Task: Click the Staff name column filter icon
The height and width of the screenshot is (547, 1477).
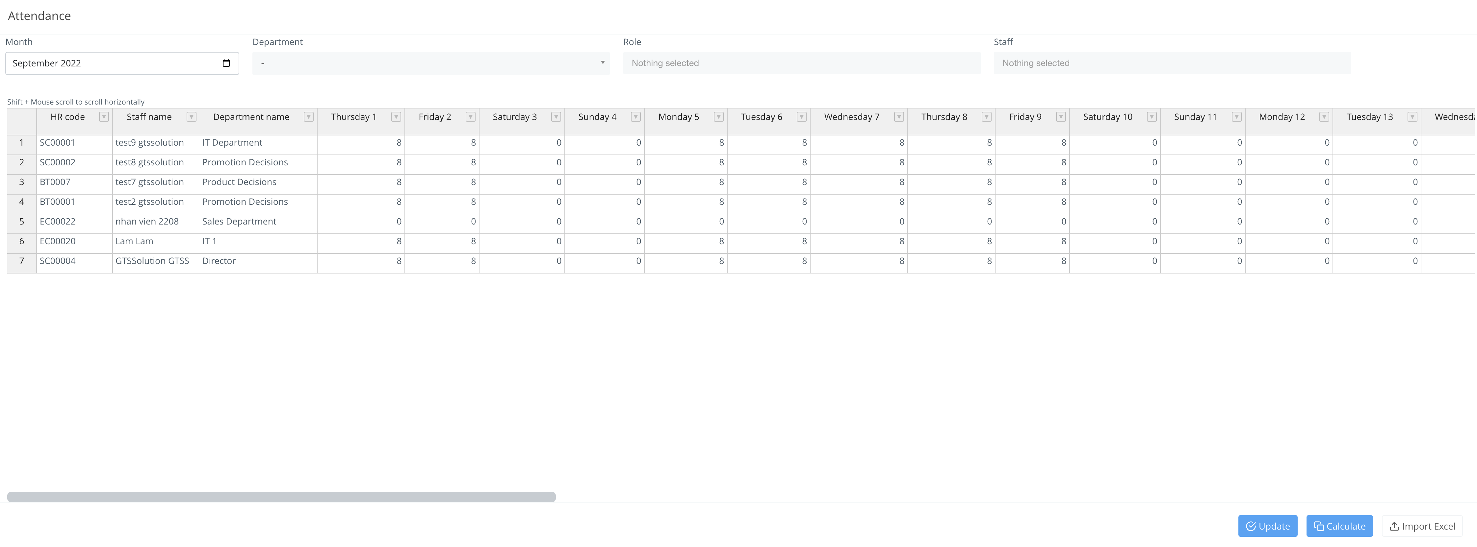Action: click(192, 117)
